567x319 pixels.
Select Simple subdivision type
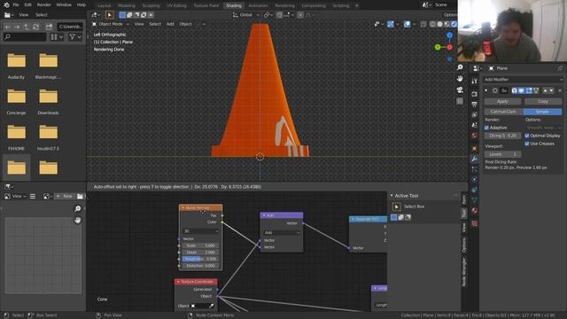pos(542,112)
